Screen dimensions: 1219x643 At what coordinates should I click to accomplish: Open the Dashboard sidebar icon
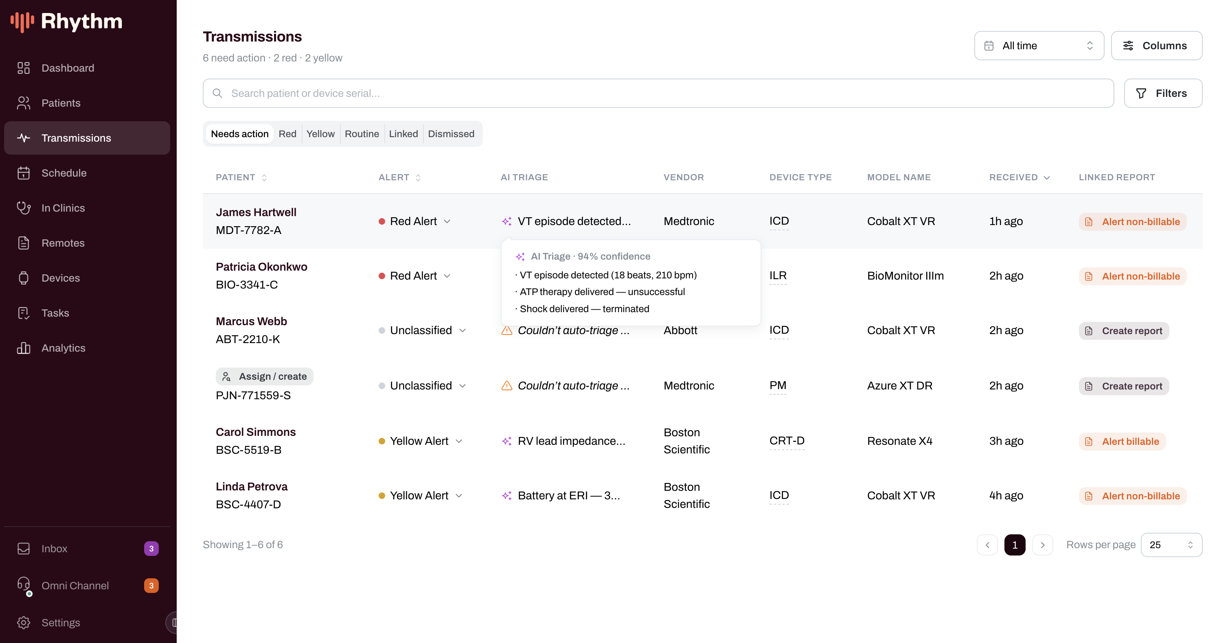pos(23,68)
